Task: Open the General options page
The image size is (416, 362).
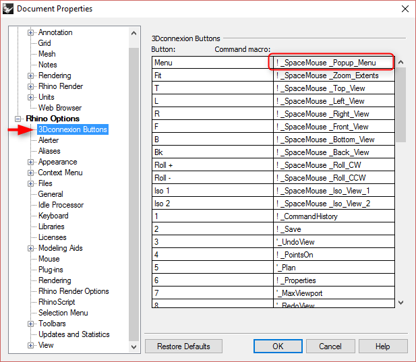Action: pos(51,194)
